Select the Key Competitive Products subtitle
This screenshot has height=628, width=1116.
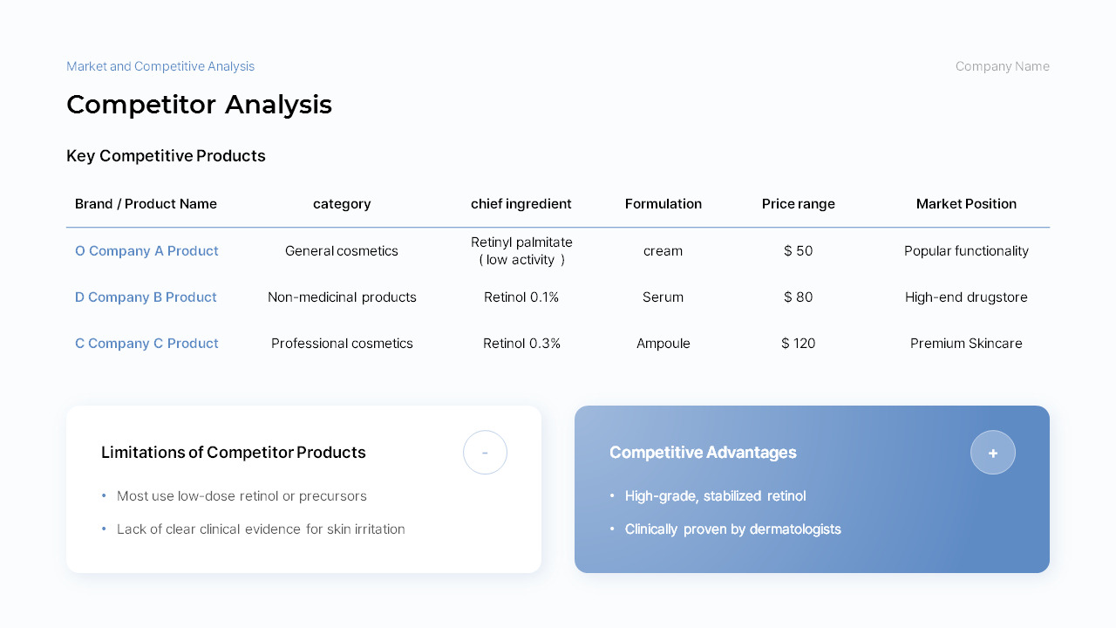point(166,156)
